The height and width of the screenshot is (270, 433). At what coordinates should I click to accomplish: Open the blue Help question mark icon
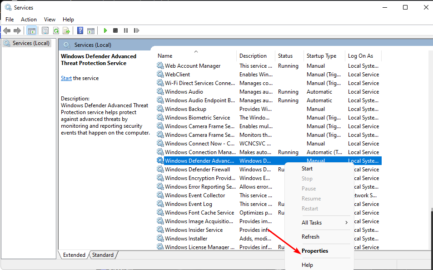click(80, 30)
